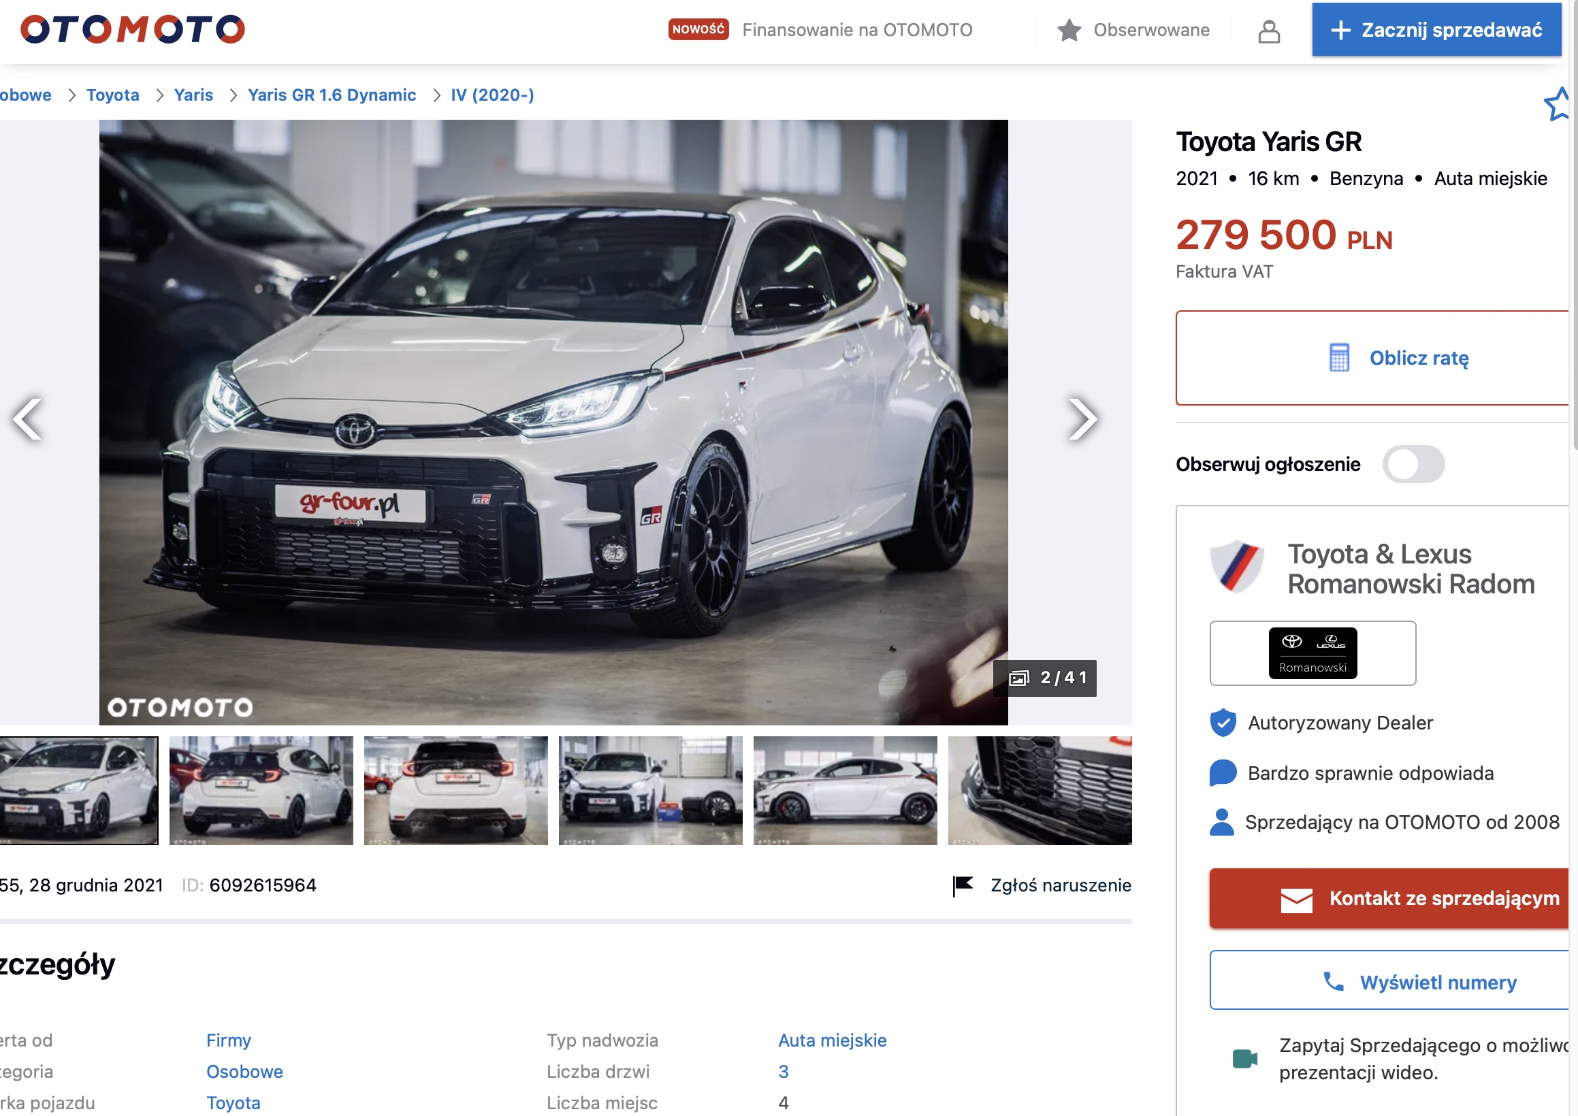This screenshot has height=1116, width=1578.
Task: Click the phone icon in Wyświetl numery
Action: (x=1334, y=981)
